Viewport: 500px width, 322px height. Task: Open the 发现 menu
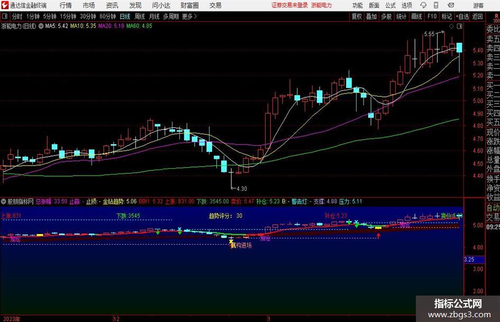[135, 5]
